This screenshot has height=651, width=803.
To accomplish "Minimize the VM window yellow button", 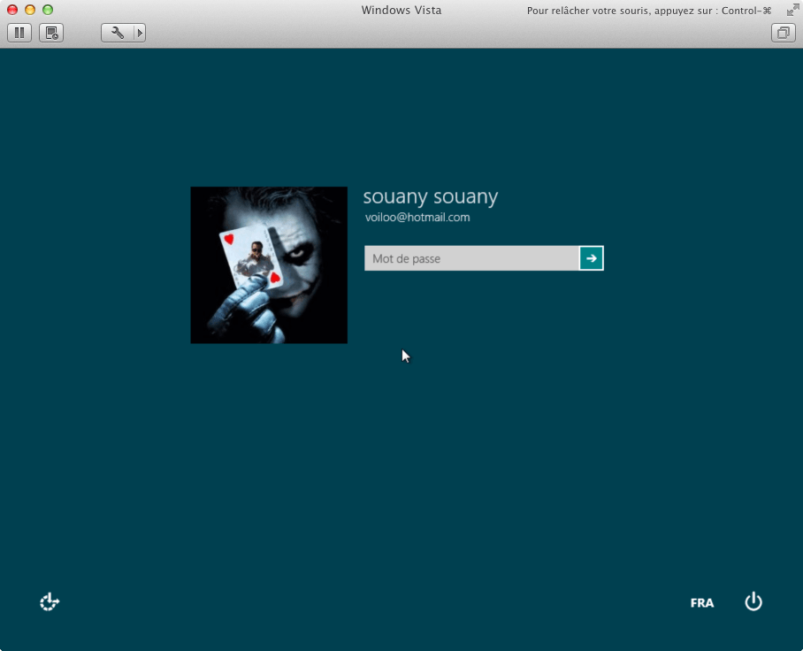I will point(30,10).
